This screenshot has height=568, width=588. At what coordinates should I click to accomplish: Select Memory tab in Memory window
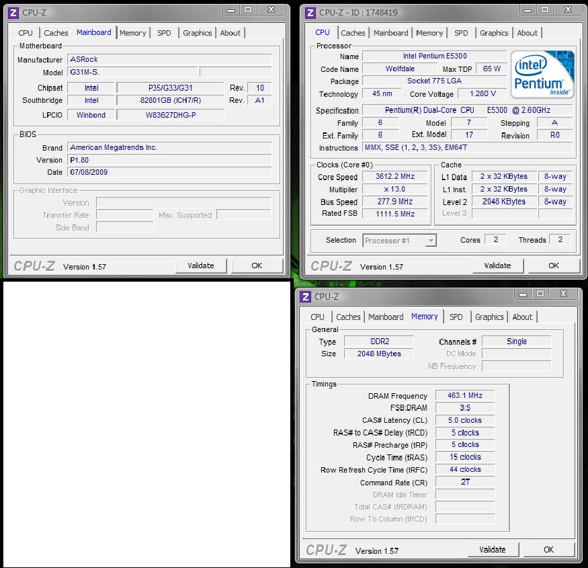425,316
